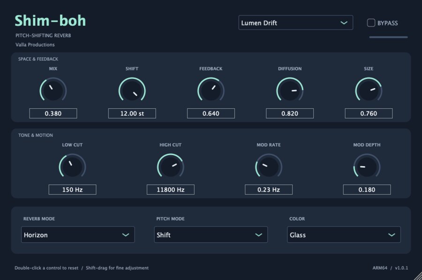Click the Shim-boh plugin title
422x280 pixels.
click(50, 21)
